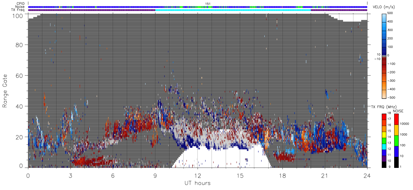Click the -300 label on velocity scale

[x=391, y=81]
